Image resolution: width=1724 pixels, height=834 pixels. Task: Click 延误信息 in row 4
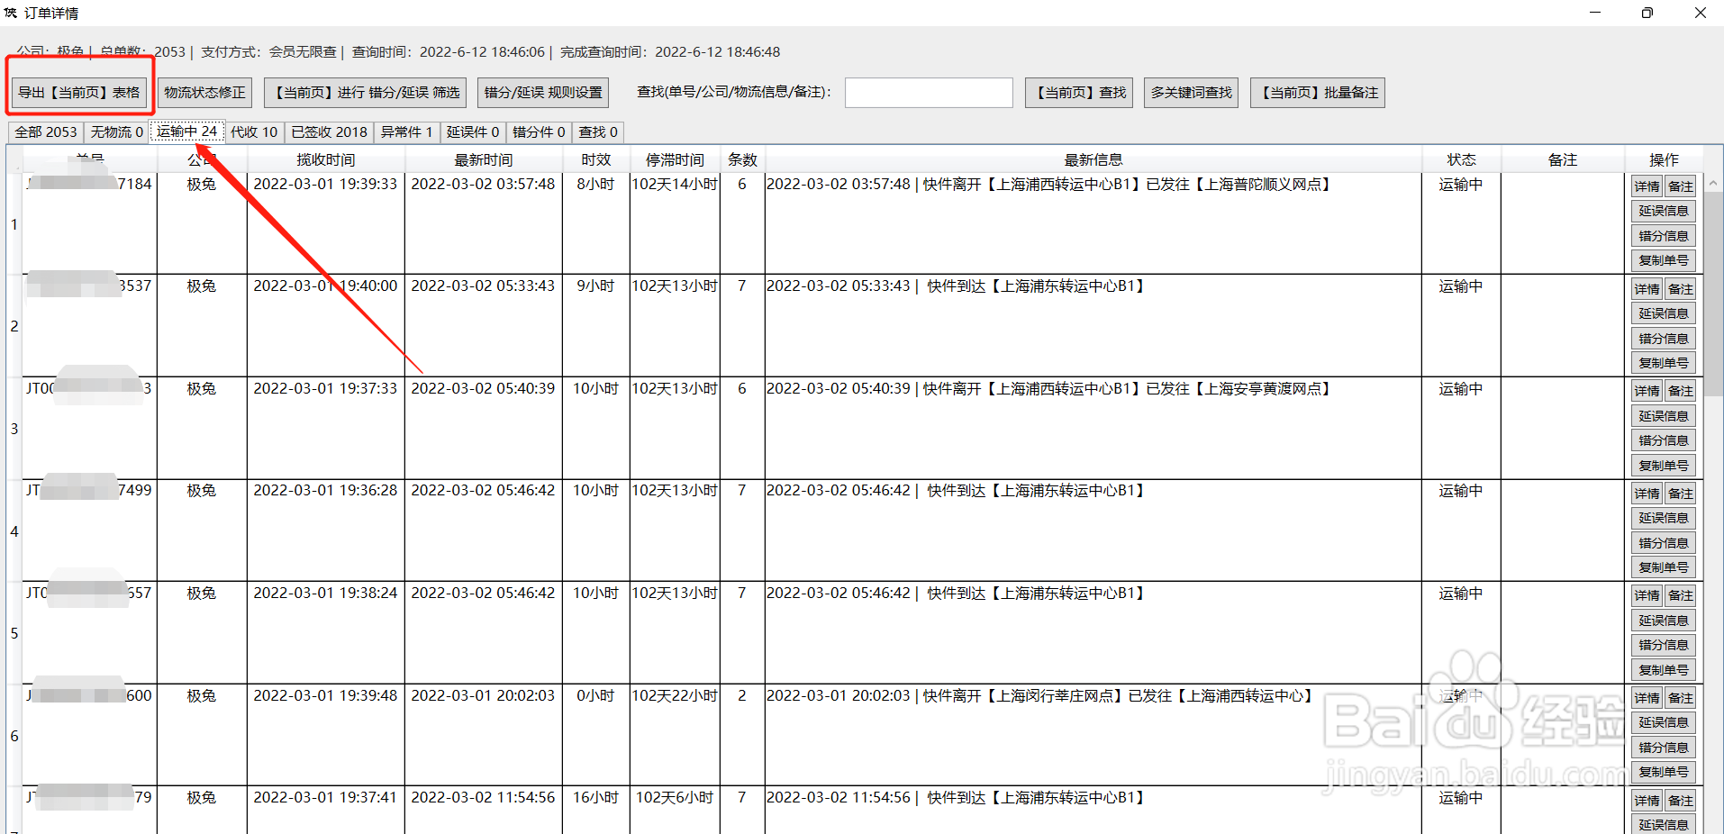point(1664,518)
